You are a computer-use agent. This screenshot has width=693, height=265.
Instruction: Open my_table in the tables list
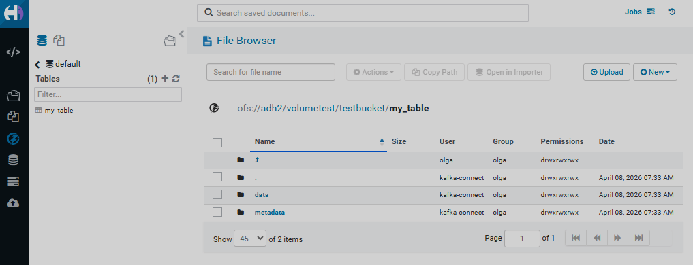point(59,111)
